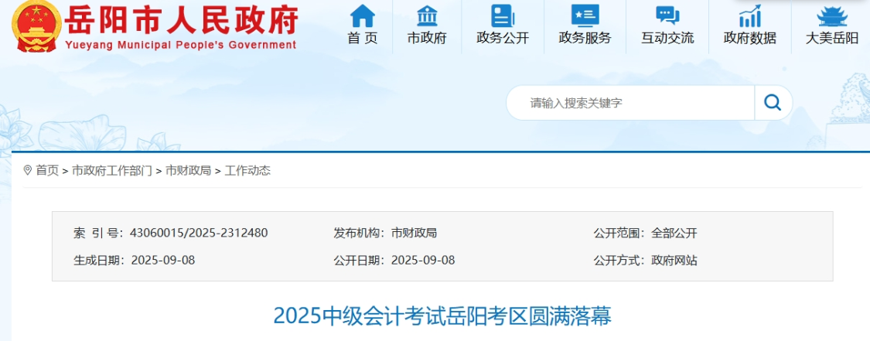Select the 互动交流 menu text label
Image resolution: width=870 pixels, height=341 pixels.
point(667,38)
